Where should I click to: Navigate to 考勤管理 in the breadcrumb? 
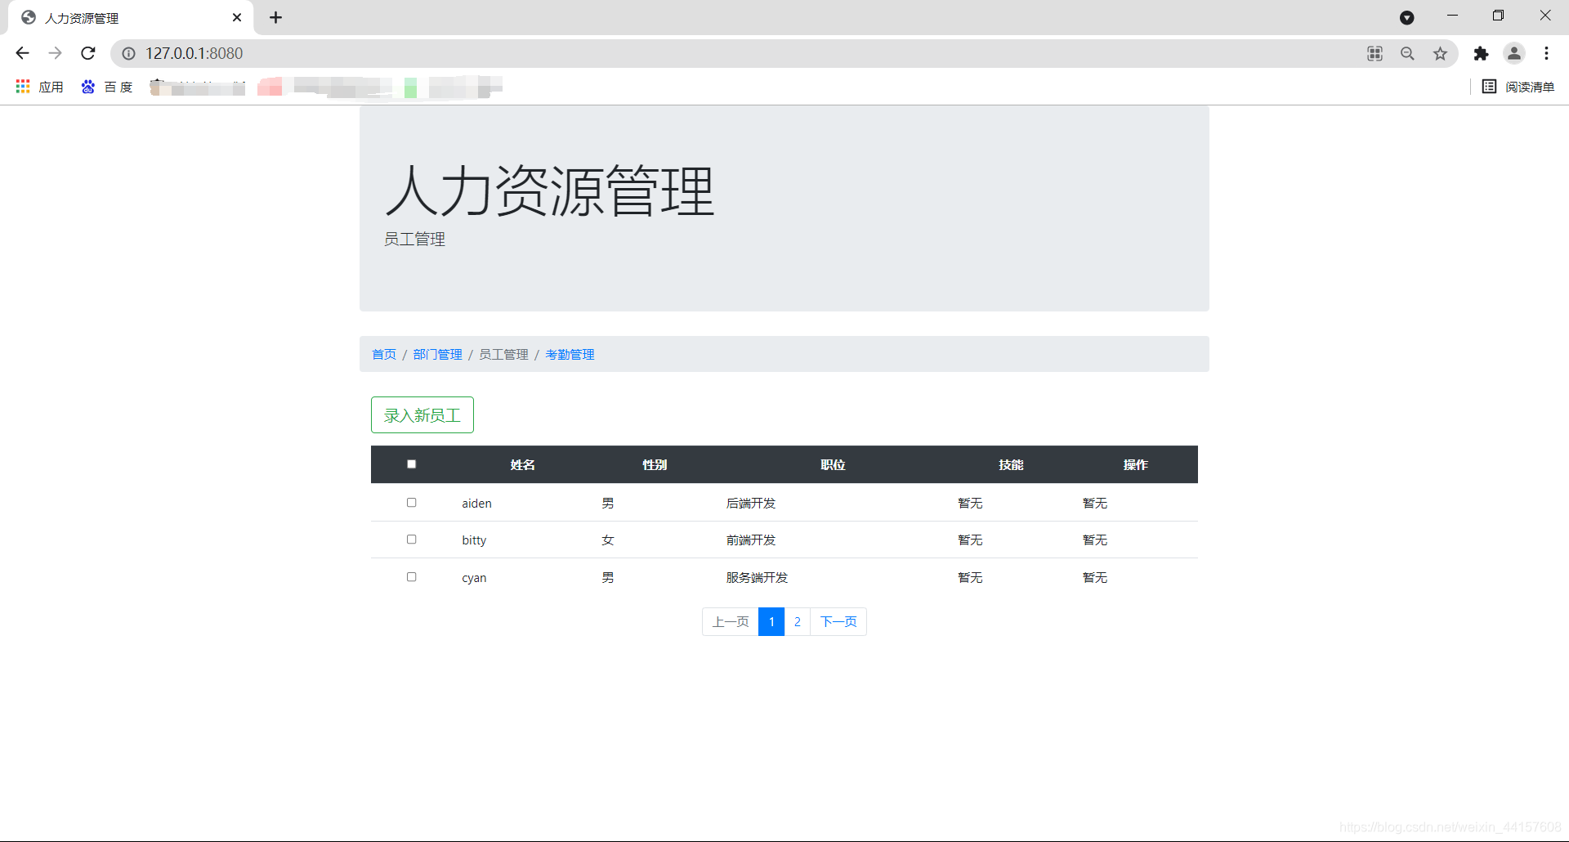point(569,354)
